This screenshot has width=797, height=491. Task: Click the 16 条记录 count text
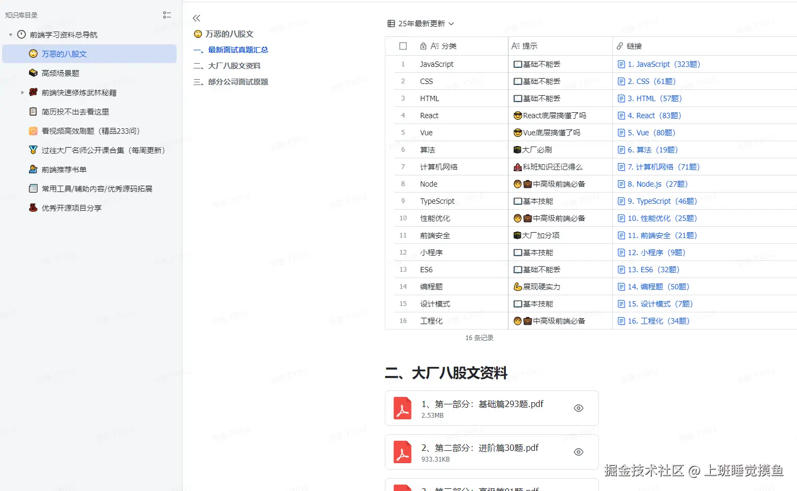pos(480,338)
